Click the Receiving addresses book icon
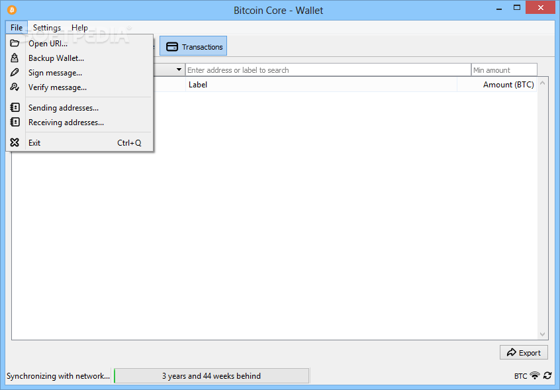 click(x=15, y=122)
